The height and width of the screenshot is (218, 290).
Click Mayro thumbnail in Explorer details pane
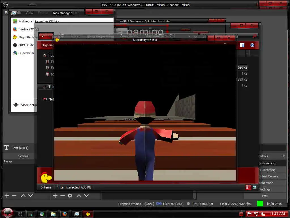[x=46, y=177]
